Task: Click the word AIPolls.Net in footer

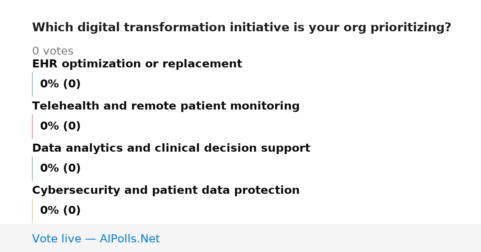Action: (x=130, y=239)
